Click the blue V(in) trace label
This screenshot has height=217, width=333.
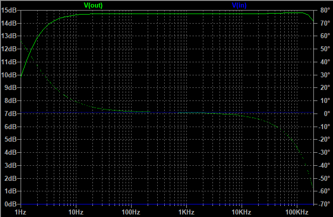coord(239,6)
